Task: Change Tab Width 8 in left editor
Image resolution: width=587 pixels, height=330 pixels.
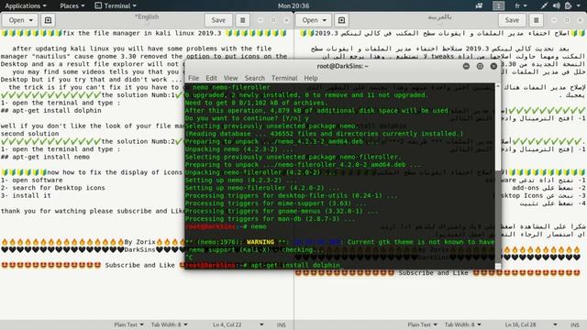Action: click(169, 324)
